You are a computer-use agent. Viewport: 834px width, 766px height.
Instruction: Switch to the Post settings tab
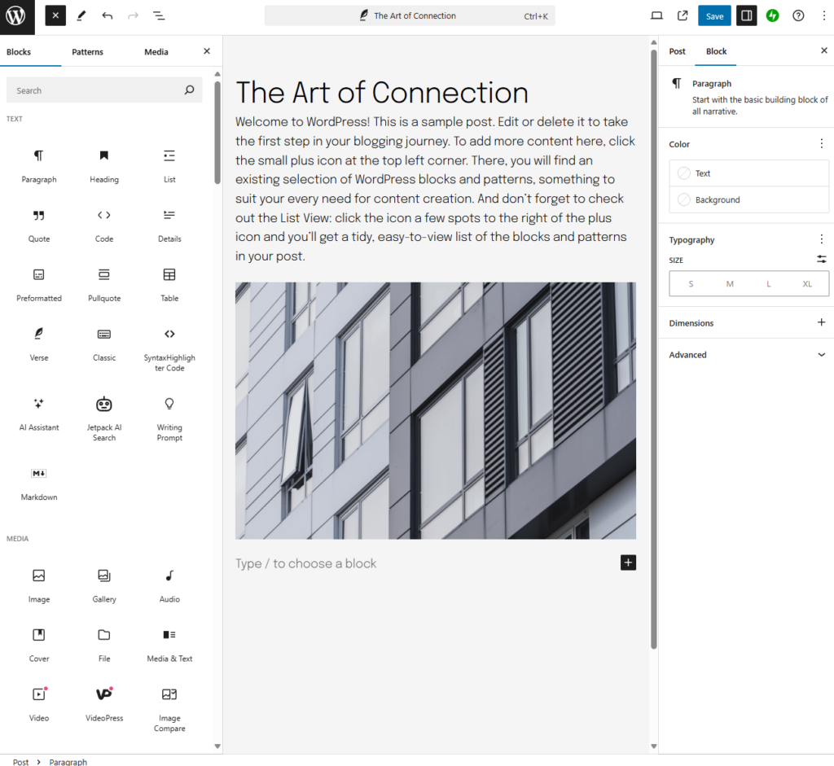click(x=677, y=51)
